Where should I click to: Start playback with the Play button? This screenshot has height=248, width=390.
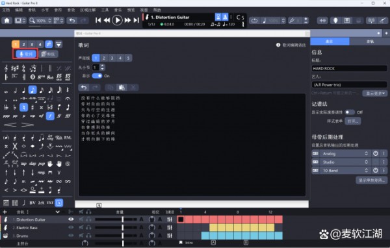pyautogui.click(x=117, y=20)
